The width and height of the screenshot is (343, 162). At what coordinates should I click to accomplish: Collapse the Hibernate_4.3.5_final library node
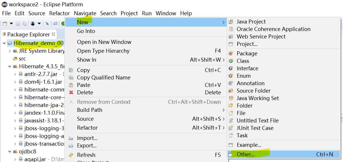(x=10, y=66)
